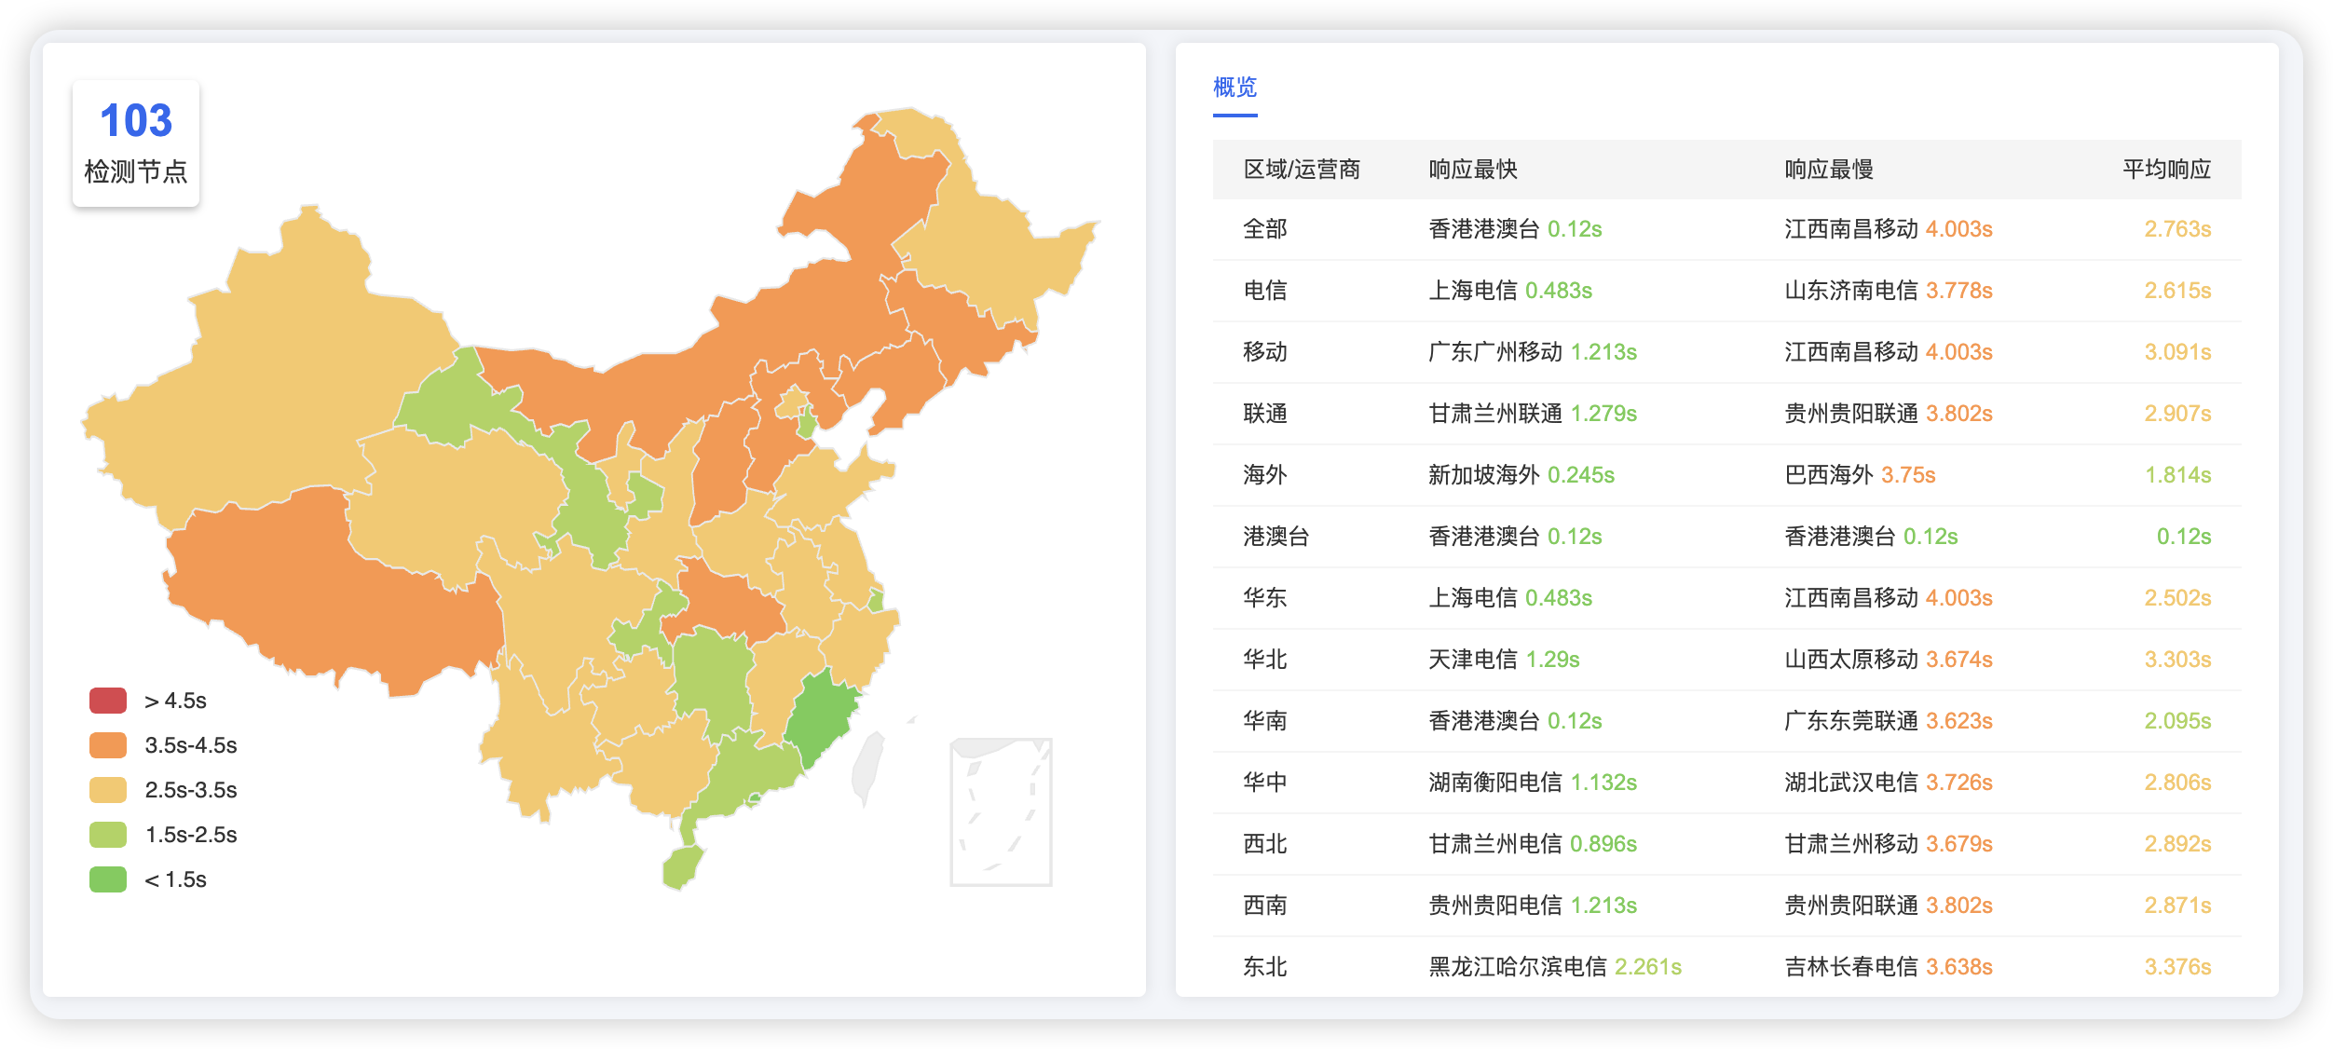Select the 港澳台 row label
The image size is (2333, 1049).
pos(1276,537)
